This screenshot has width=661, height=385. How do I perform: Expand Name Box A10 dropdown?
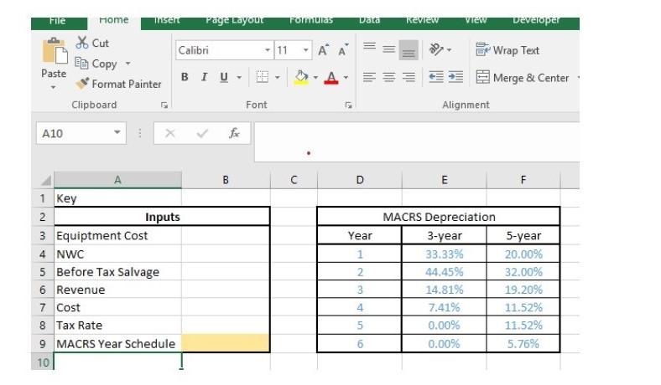click(117, 132)
